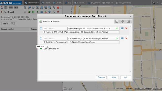Click the add-group plus list button
Viewport: 162px width, 91px height.
click(11, 8)
